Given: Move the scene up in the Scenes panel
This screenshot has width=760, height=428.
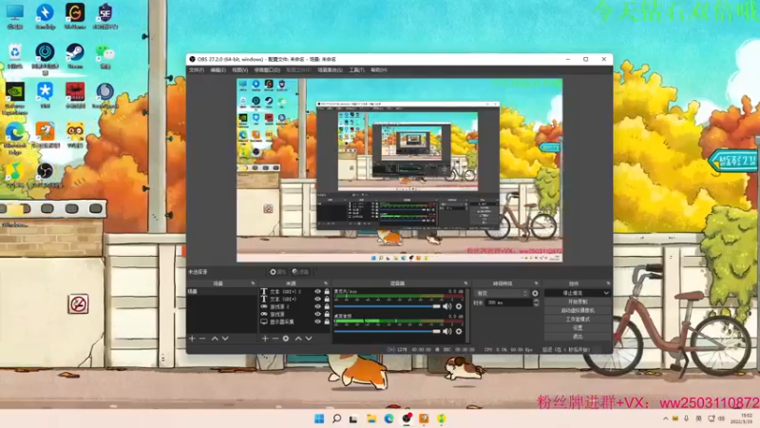Looking at the screenshot, I should 215,339.
